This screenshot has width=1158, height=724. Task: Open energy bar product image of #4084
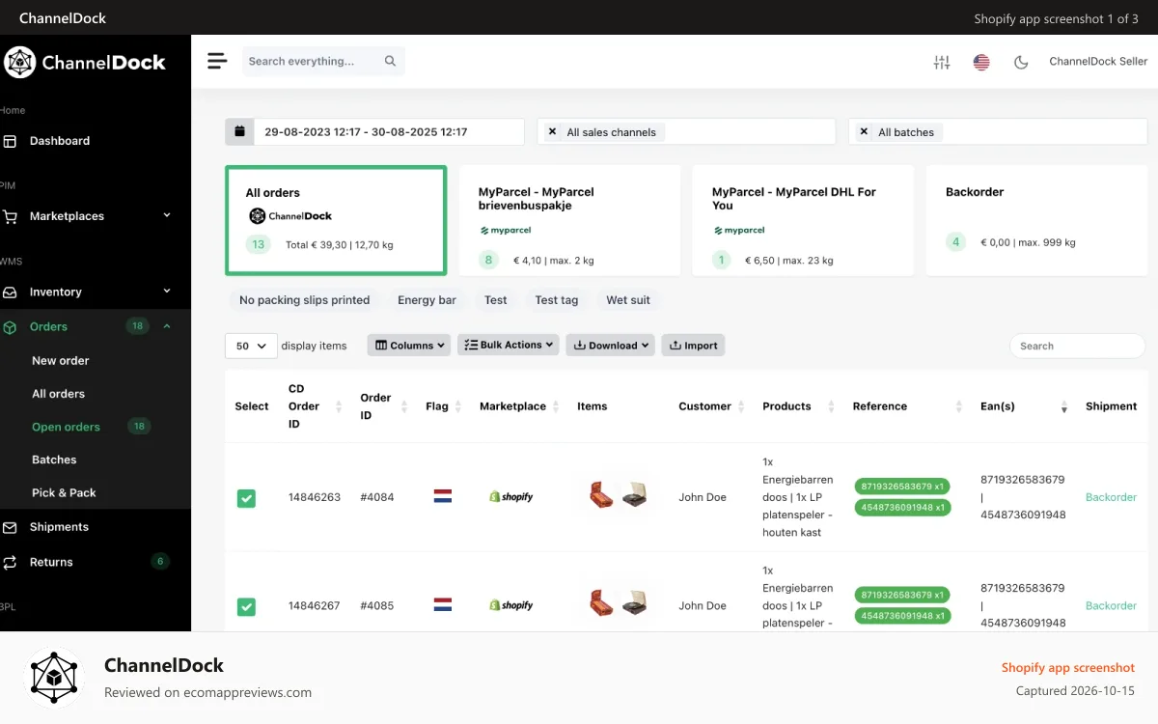point(601,496)
